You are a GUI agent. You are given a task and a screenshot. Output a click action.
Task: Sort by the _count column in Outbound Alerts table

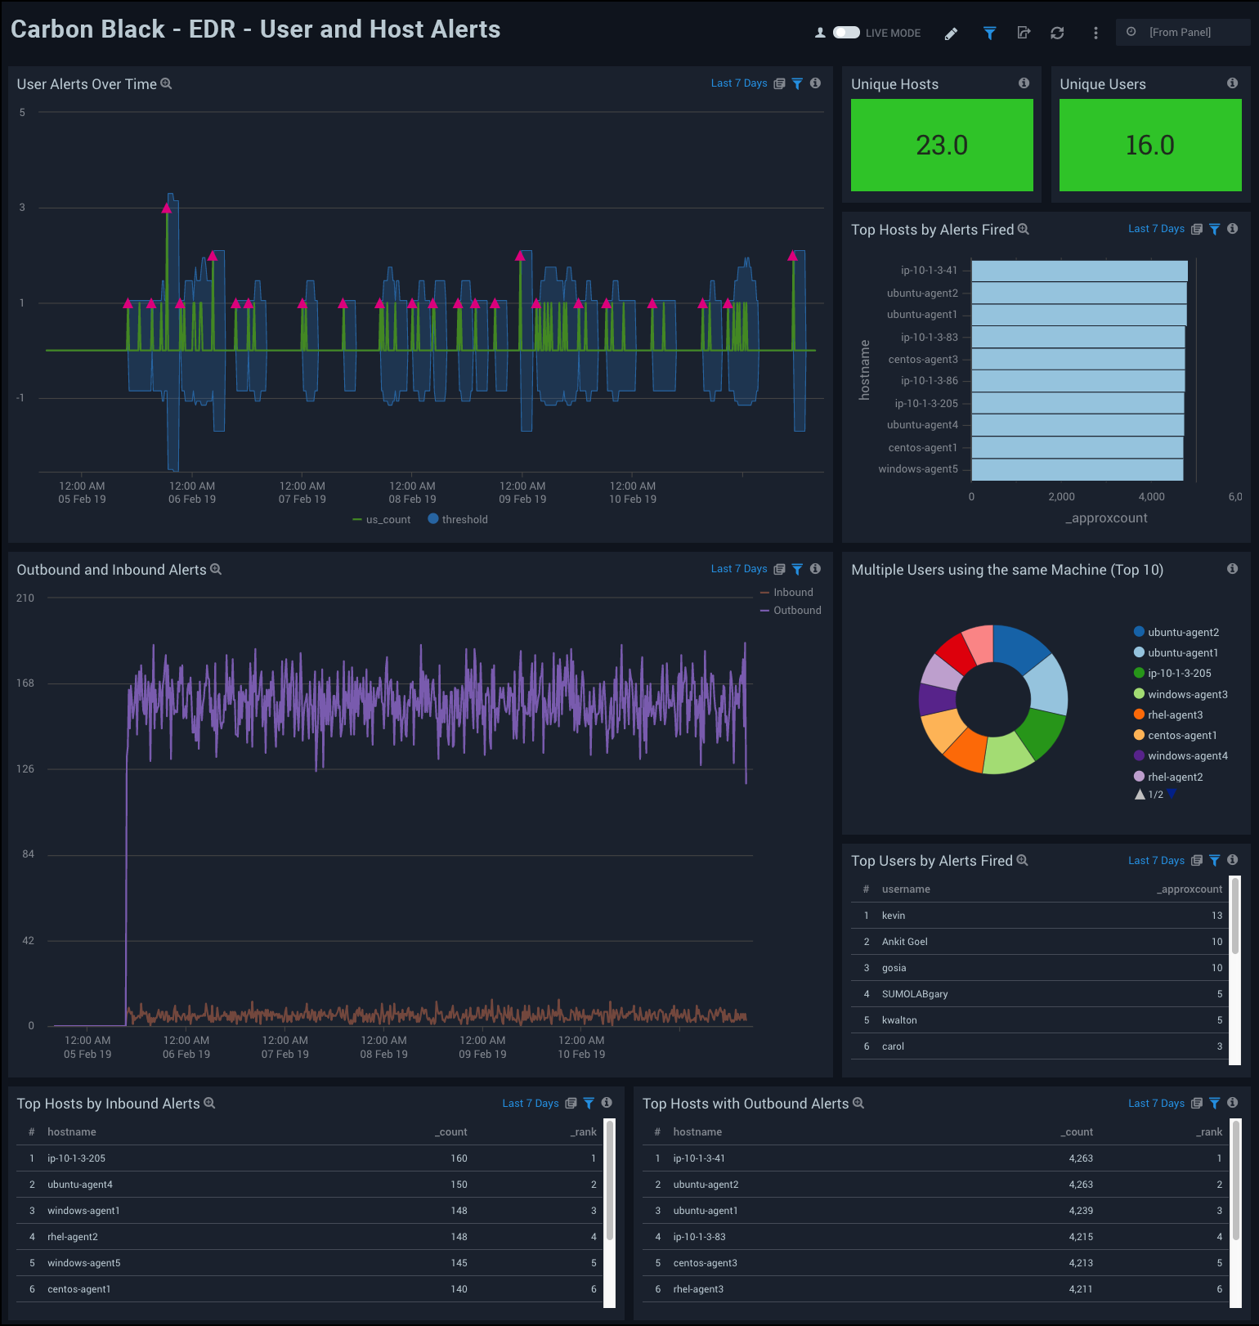(1078, 1132)
